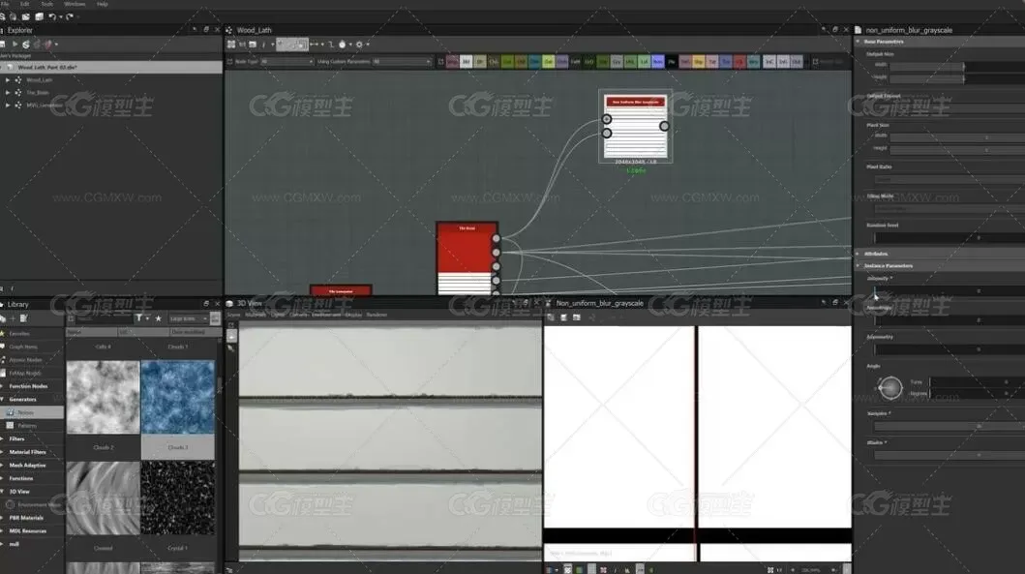Click the black atomic node button in palette
The image size is (1025, 574).
coord(672,61)
